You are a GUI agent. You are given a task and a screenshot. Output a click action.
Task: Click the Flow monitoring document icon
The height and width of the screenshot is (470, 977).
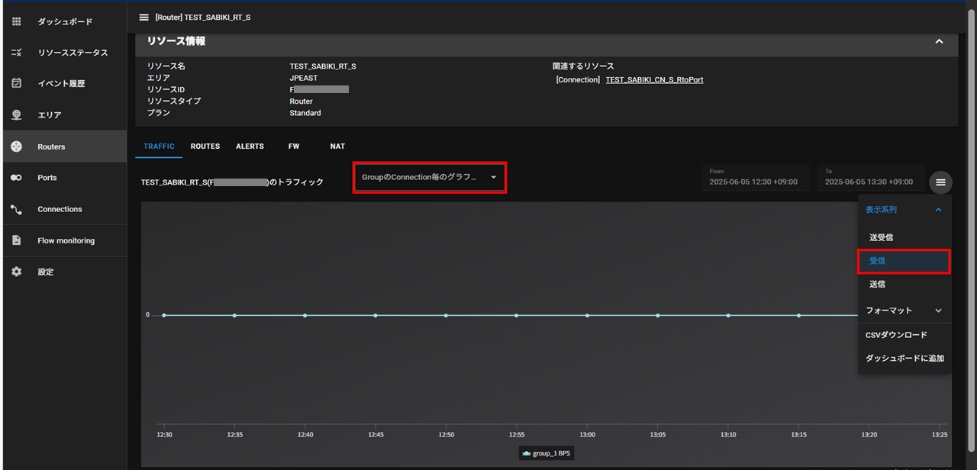pos(17,240)
